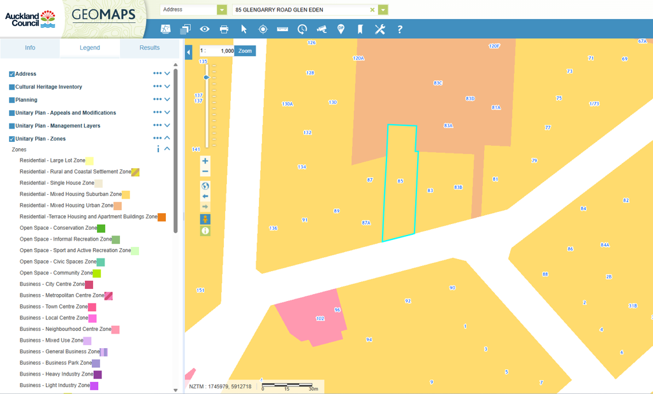
Task: Open street view pegman icon on map
Action: tap(205, 219)
